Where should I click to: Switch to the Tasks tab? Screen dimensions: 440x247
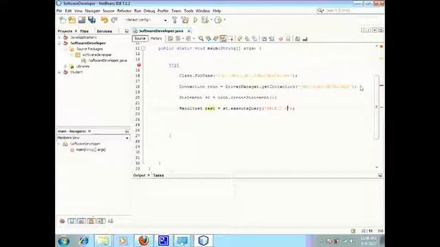pyautogui.click(x=158, y=176)
